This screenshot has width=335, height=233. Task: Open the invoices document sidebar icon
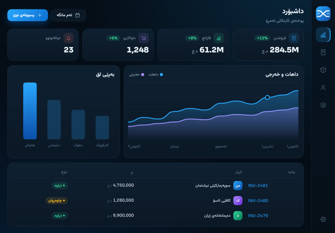coord(323,52)
